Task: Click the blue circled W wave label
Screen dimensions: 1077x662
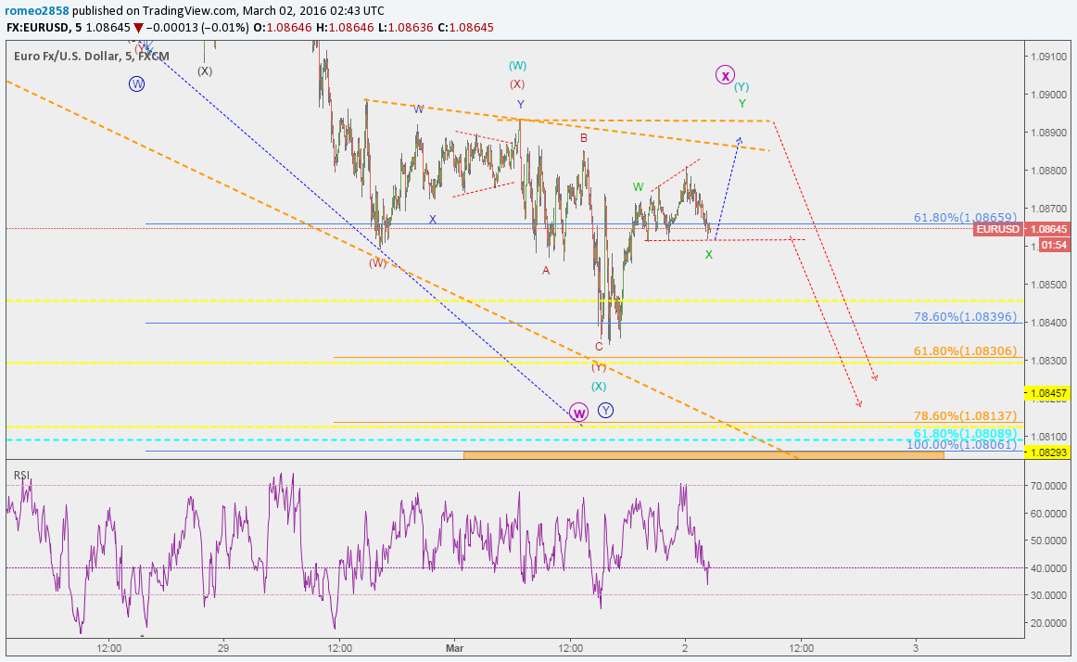Action: (x=136, y=83)
